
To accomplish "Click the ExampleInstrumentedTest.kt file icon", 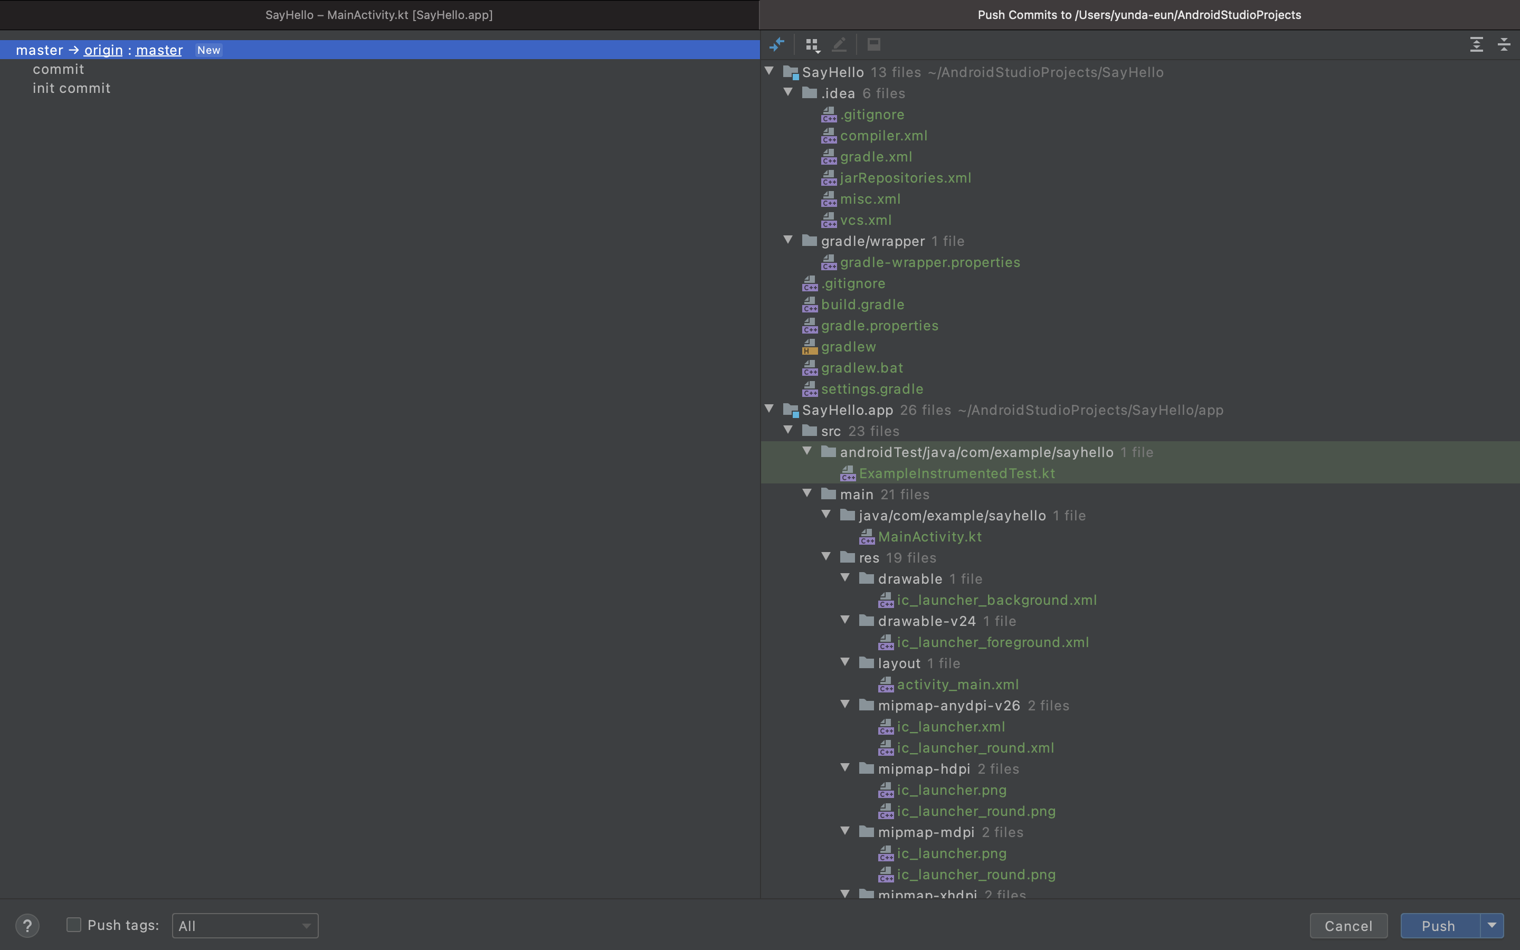I will coord(848,473).
